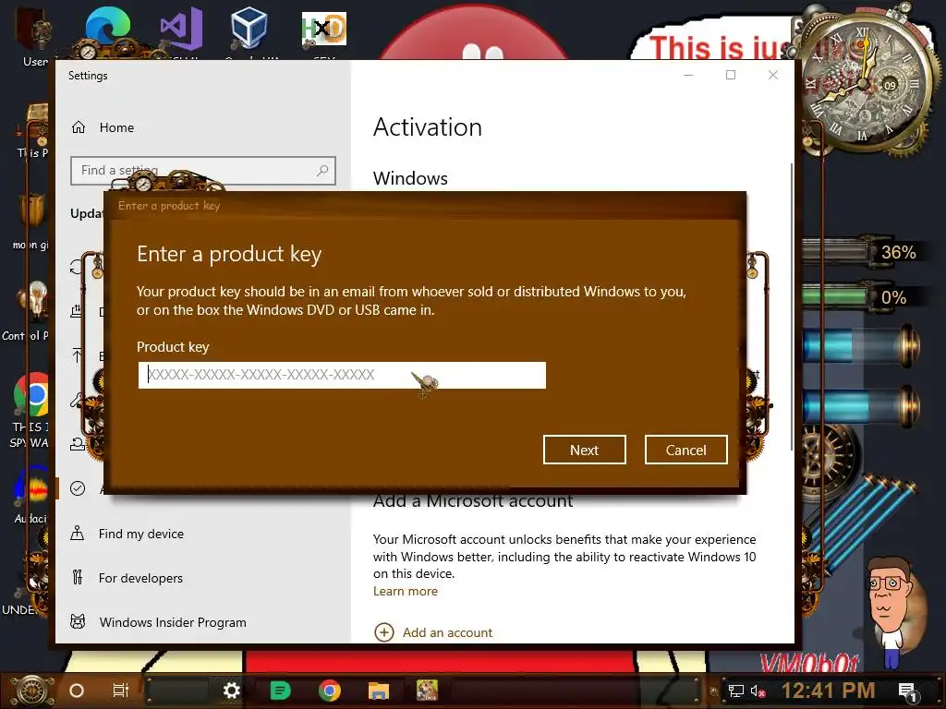This screenshot has width=946, height=709.
Task: Click the search magnifier icon in Settings
Action: [322, 171]
